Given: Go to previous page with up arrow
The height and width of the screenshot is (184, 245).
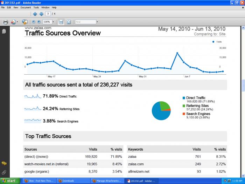Looking at the screenshot, I should tap(35, 14).
